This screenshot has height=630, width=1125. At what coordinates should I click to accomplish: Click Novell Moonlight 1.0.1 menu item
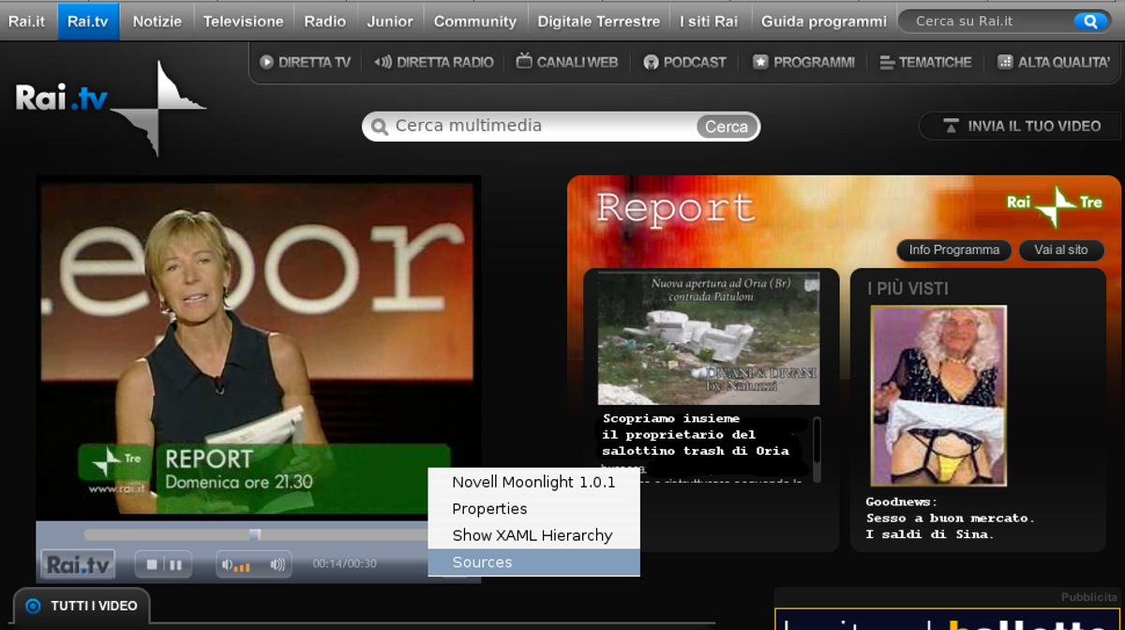[533, 482]
